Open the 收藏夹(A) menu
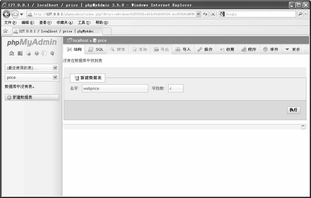Screen dimensions: 311x198 [65, 23]
